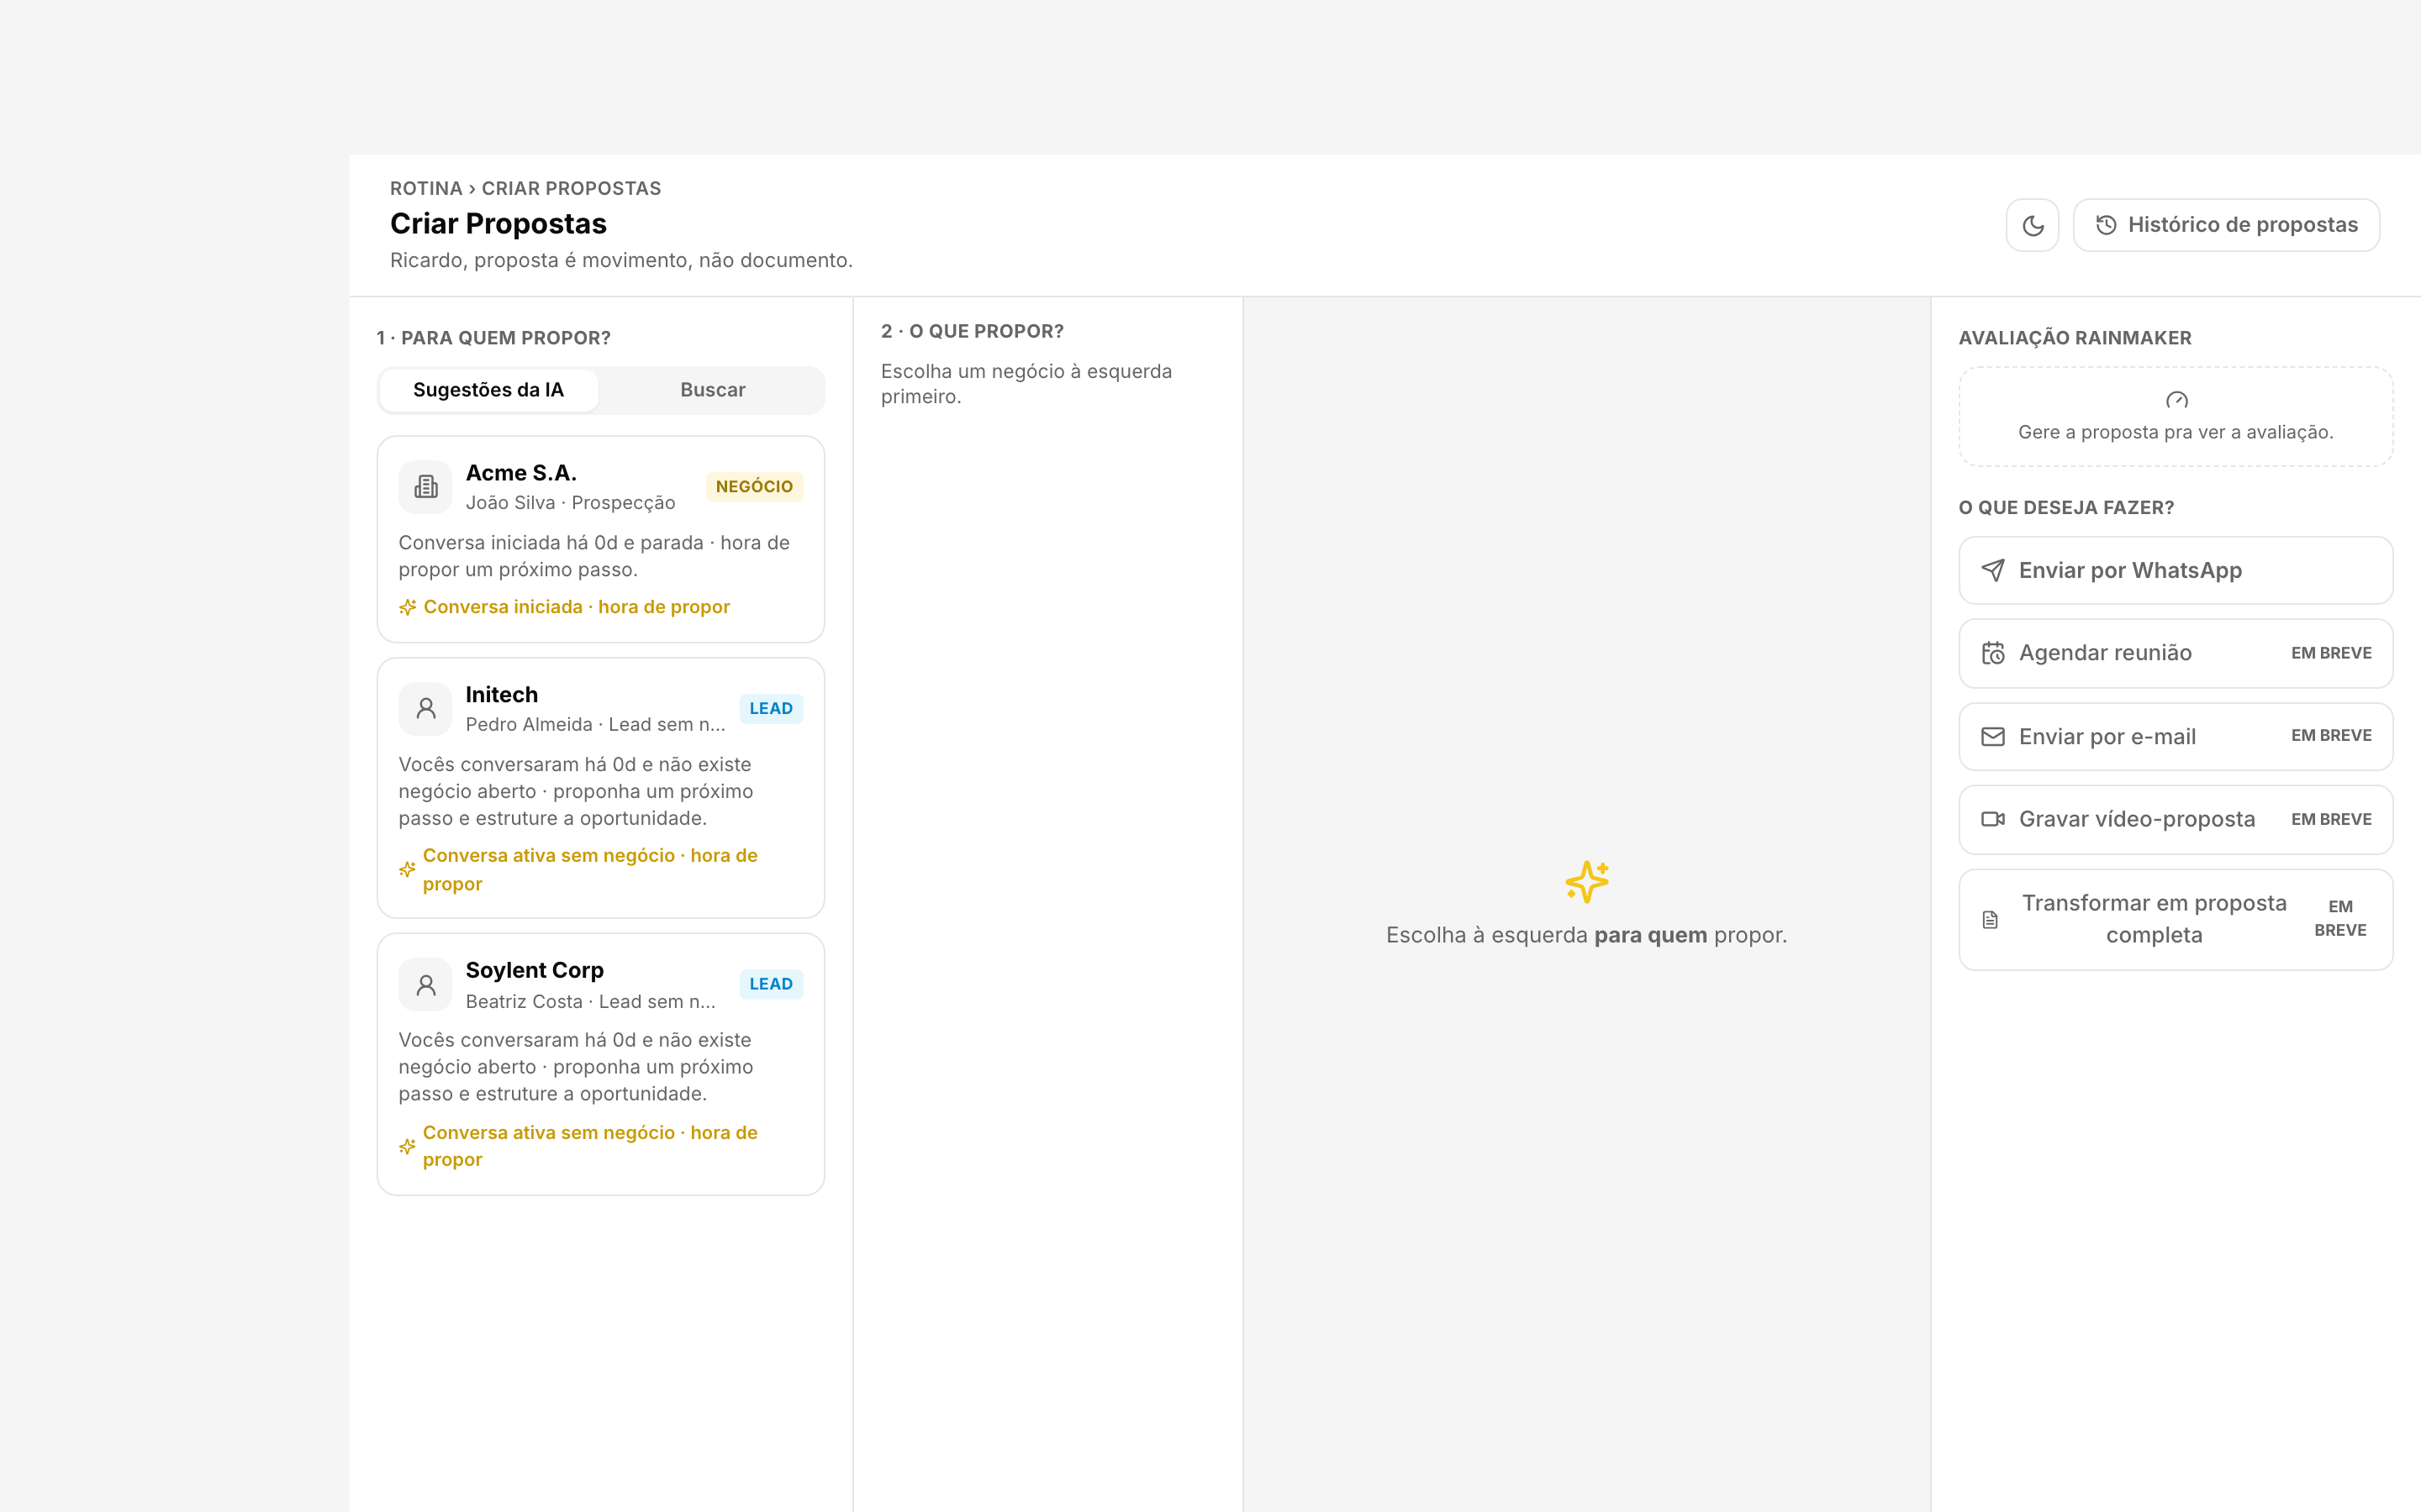Click the Criar Propostas page heading
The width and height of the screenshot is (2421, 1512).
coord(498,223)
